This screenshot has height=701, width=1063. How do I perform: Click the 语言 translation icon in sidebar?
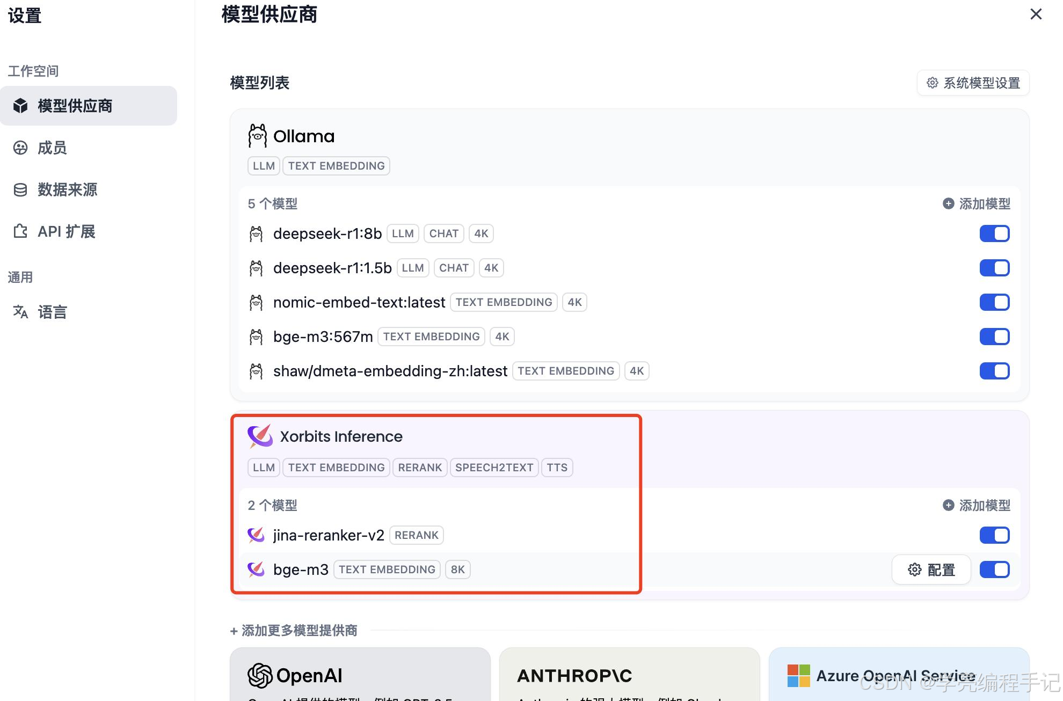coord(20,312)
